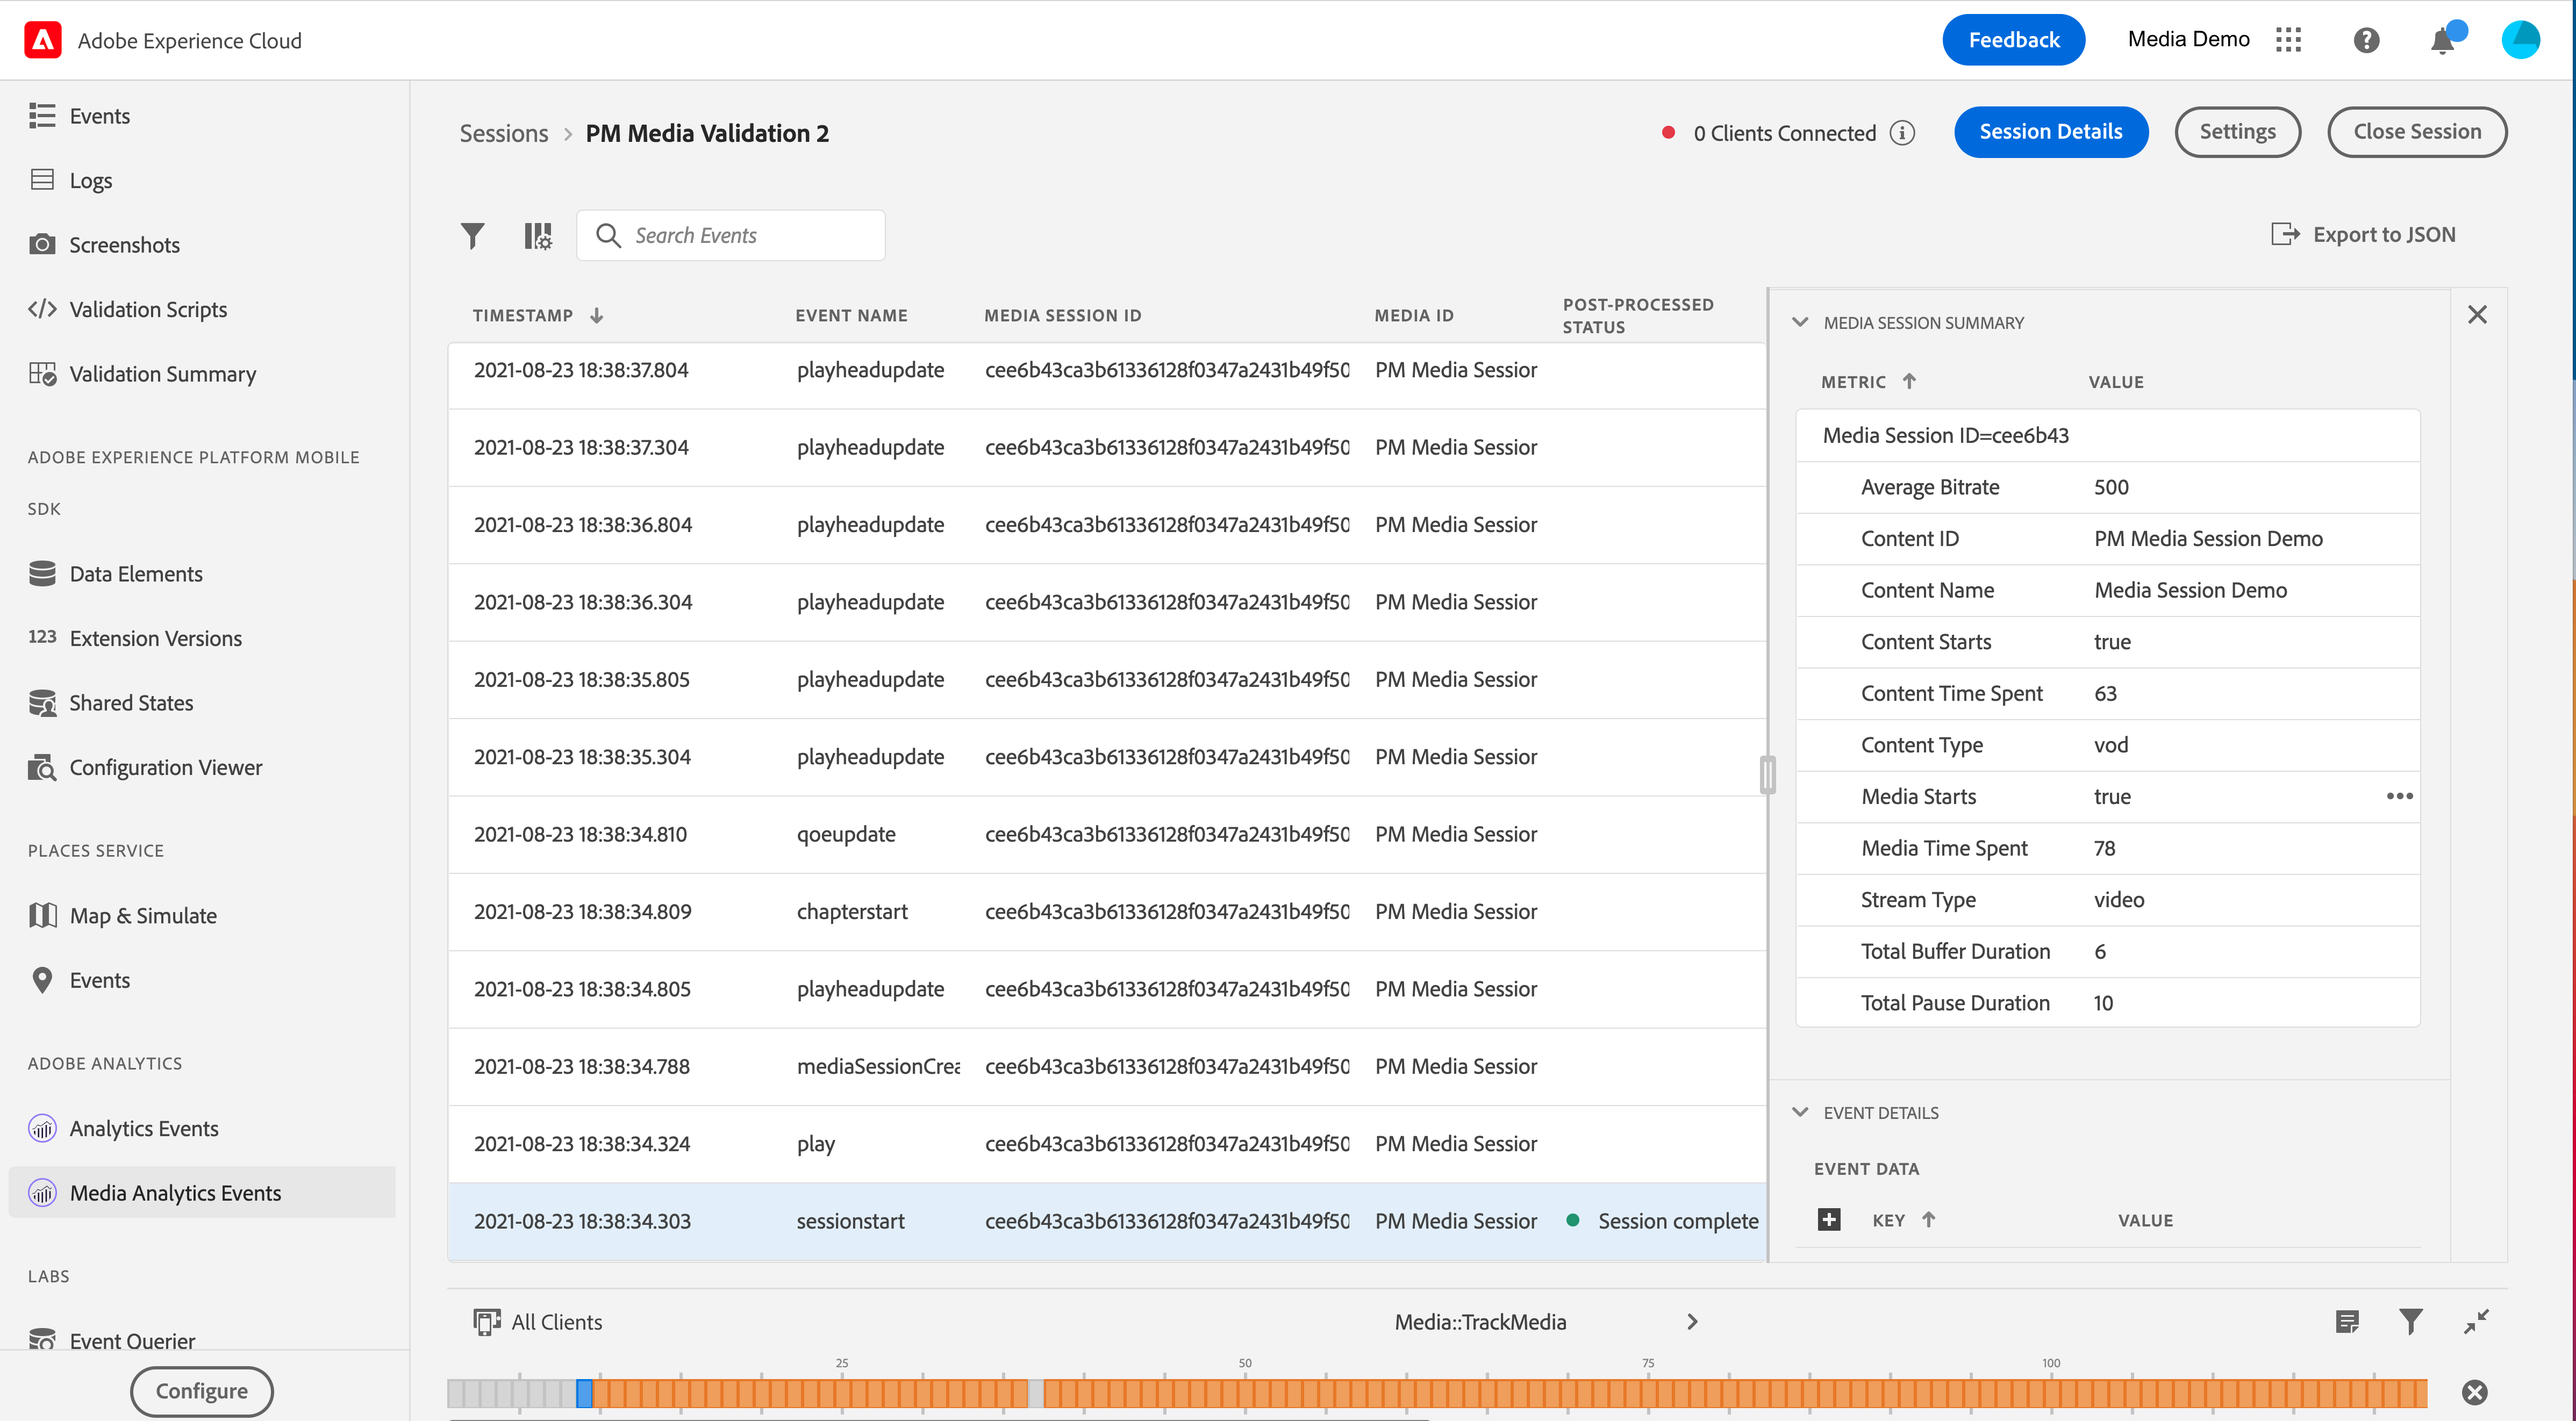Click the Media Session ID=cee6b43 row

coord(2107,435)
